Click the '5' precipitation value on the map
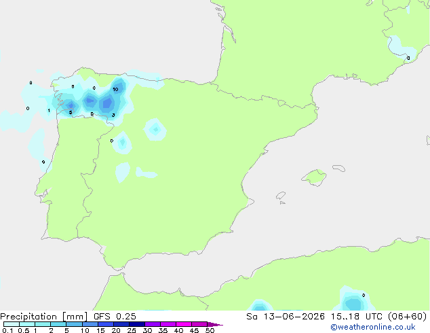Viewport: 430px width, 333px height. pyautogui.click(x=71, y=112)
